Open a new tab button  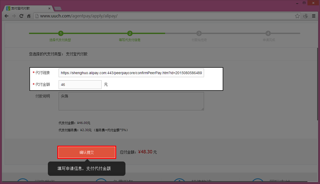click(58, 8)
